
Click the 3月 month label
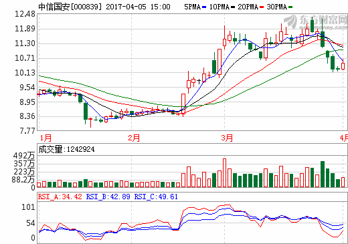(227, 138)
